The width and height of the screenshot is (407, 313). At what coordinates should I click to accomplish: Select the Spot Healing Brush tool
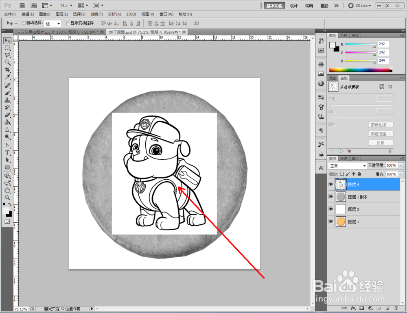[x=7, y=86]
